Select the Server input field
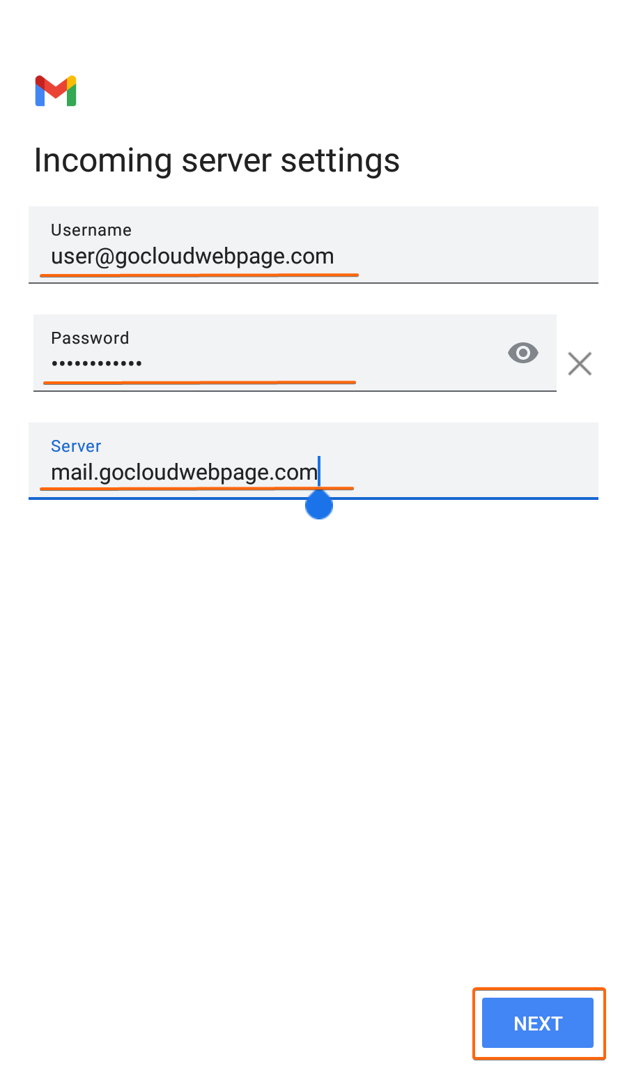The height and width of the screenshot is (1073, 627). (x=313, y=461)
